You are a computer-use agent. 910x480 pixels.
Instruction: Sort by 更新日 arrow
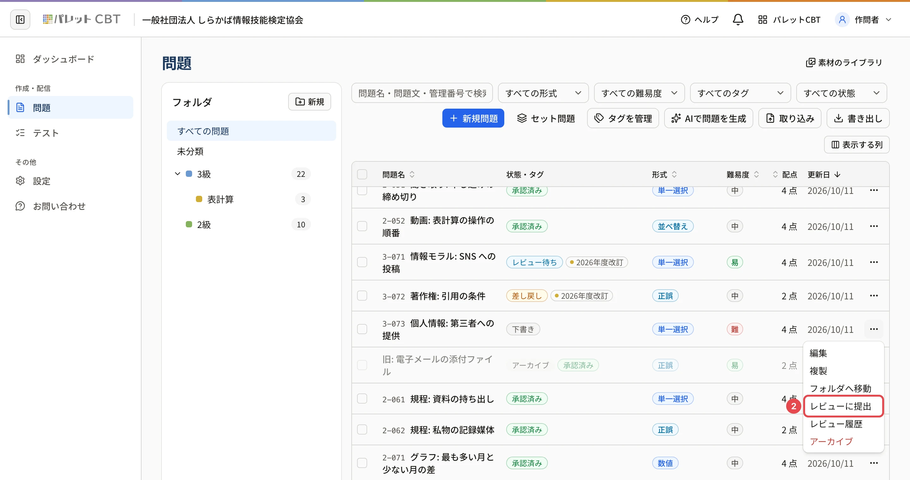837,174
